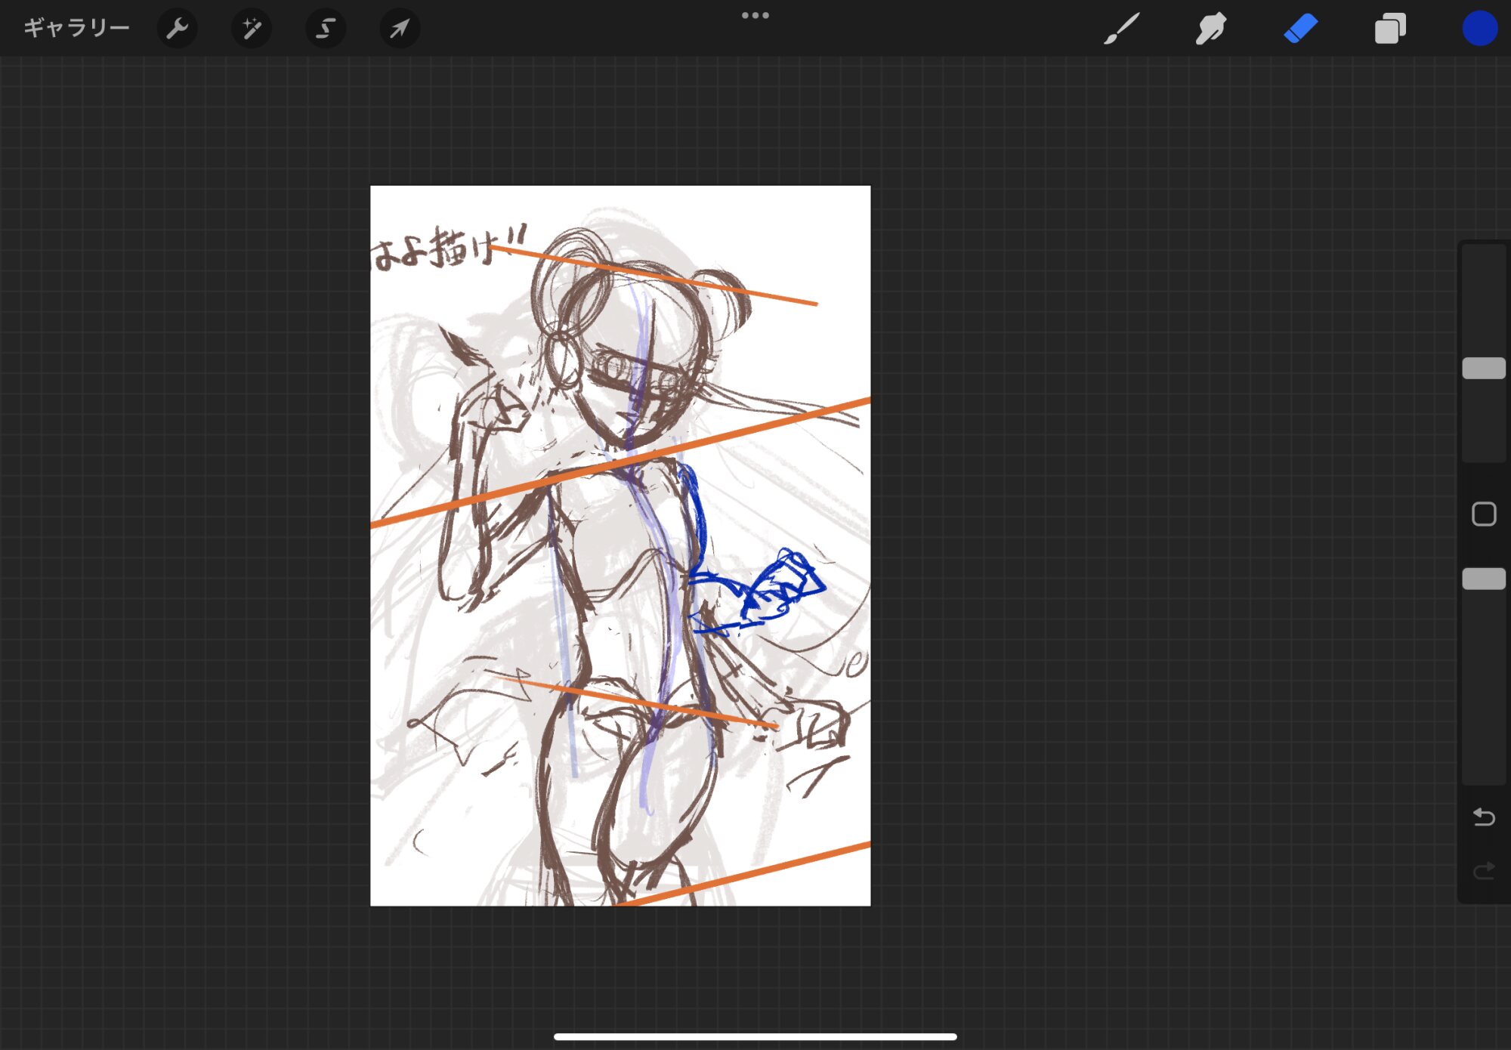This screenshot has height=1050, width=1511.
Task: Click upper track of brush size slider
Action: coord(1483,302)
